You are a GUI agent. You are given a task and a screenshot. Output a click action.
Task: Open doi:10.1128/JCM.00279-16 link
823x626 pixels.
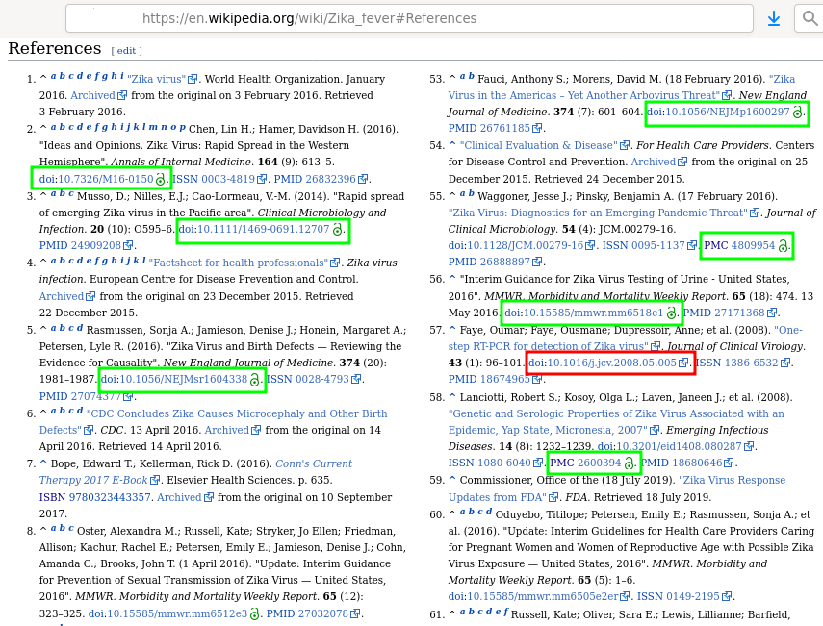point(516,245)
